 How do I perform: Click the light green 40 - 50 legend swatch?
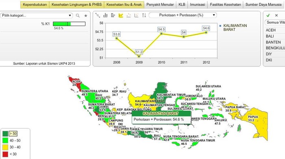tap(5, 140)
